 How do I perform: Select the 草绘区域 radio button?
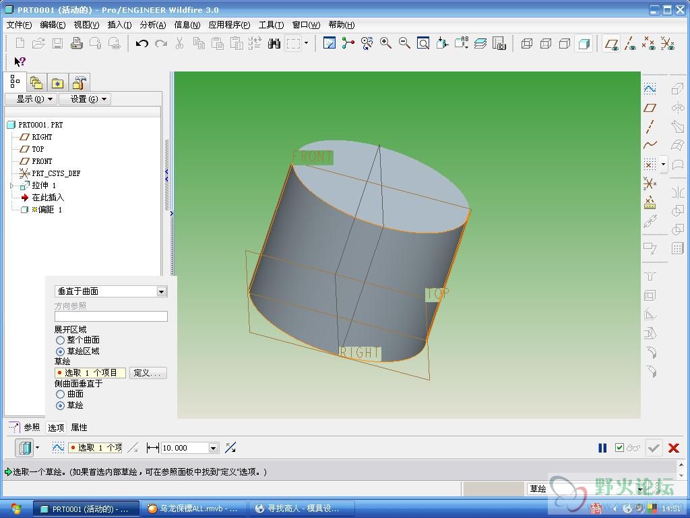pyautogui.click(x=60, y=351)
